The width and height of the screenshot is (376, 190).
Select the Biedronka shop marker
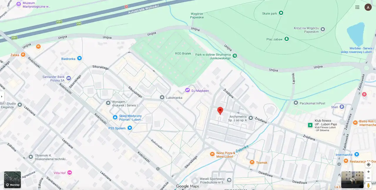[x=79, y=59]
